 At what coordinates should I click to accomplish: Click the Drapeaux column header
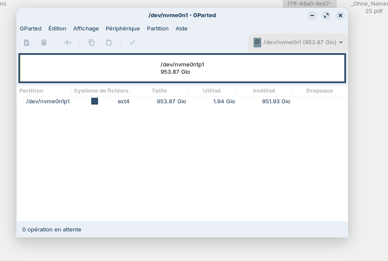coord(319,91)
